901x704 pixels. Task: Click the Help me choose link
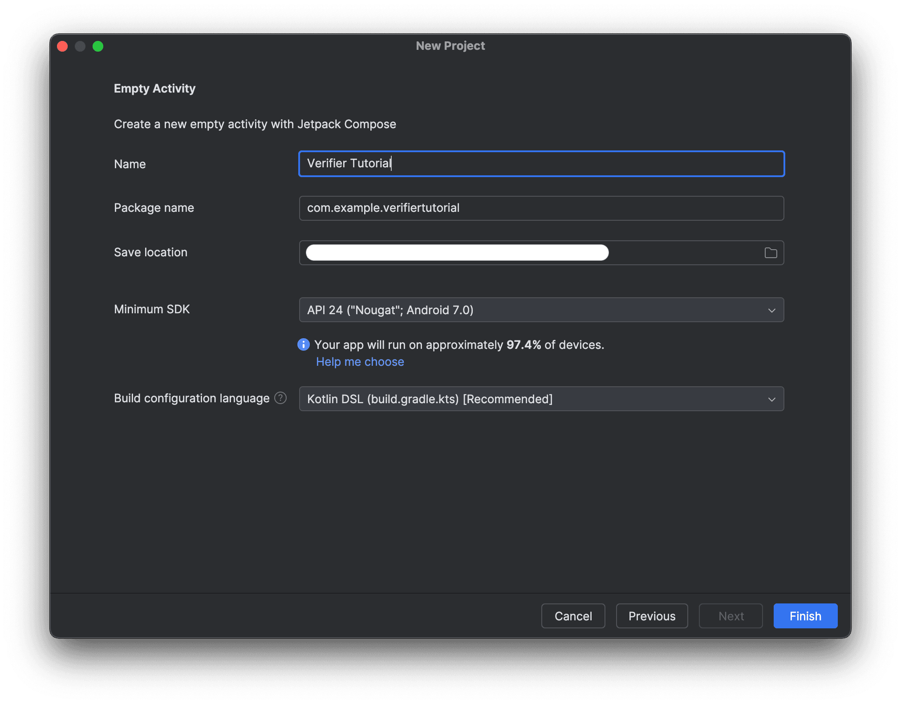(360, 361)
